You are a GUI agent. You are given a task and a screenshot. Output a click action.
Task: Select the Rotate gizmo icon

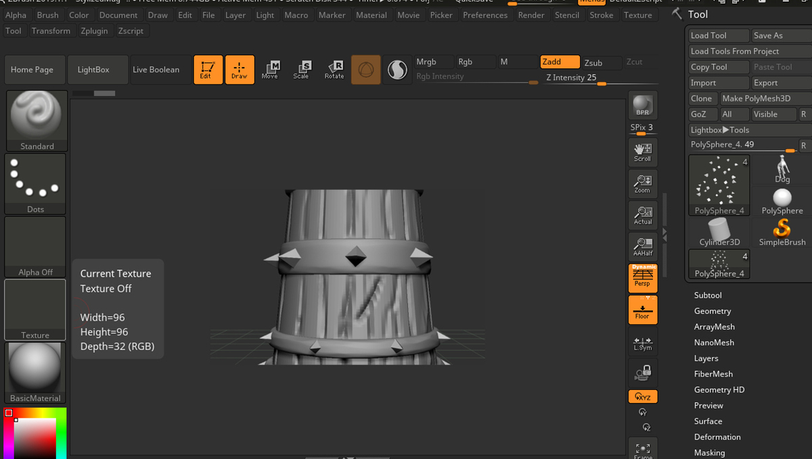(334, 70)
